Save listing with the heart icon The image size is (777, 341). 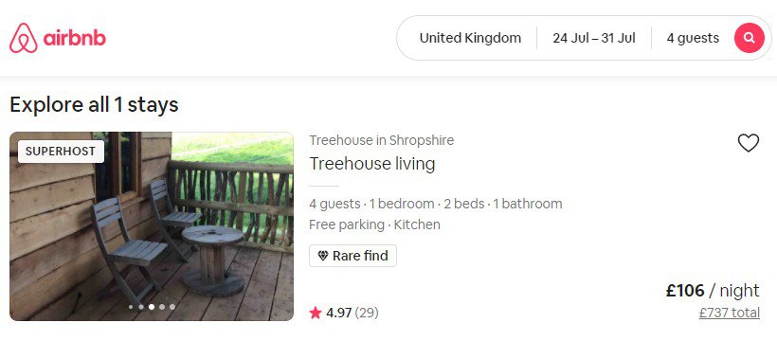pos(749,143)
